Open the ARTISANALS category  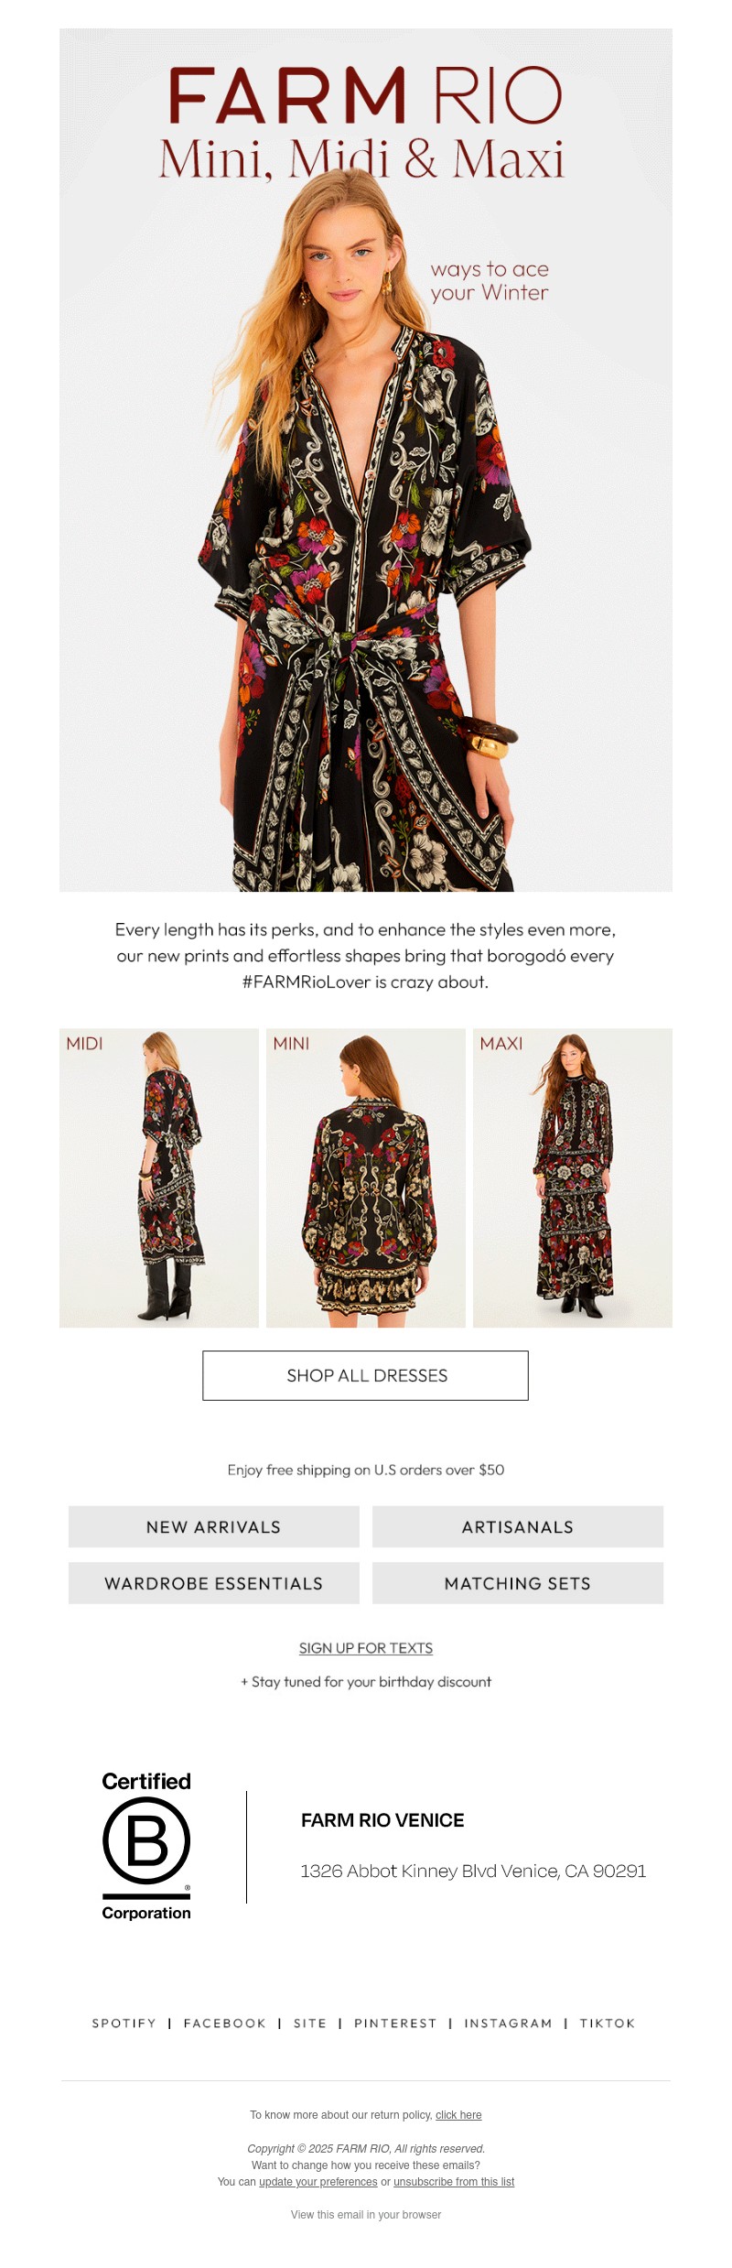pyautogui.click(x=518, y=1527)
